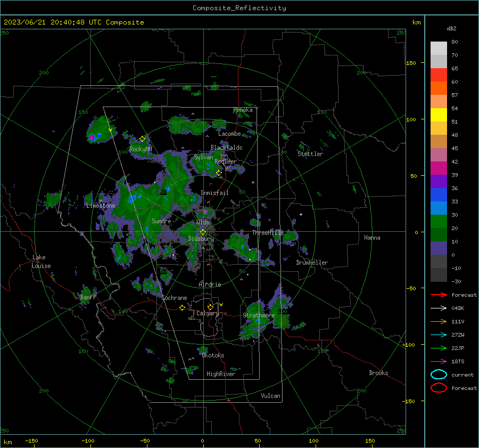Screen dimensions: 479x448
Task: Select the 51 dBZ yellow color swatch
Action: tap(439, 115)
